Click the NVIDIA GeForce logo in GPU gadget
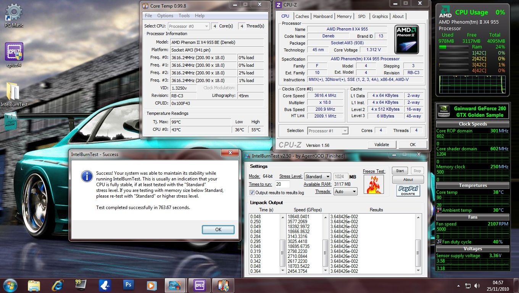Image resolution: width=519 pixels, height=293 pixels. [443, 112]
